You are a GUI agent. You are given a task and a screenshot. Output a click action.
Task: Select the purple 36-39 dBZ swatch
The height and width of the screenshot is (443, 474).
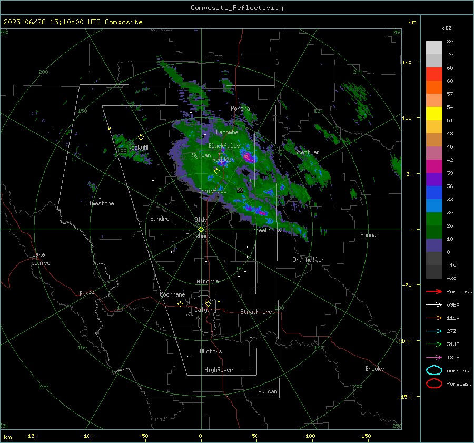pyautogui.click(x=434, y=180)
